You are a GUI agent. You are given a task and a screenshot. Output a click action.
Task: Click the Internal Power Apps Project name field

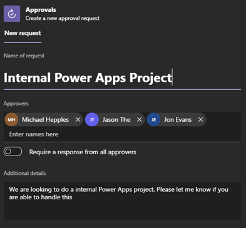[x=122, y=78]
